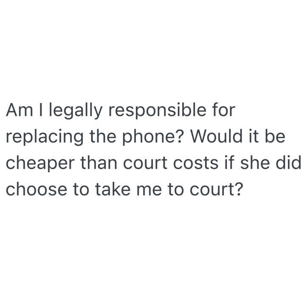304x304 pixels.
Task: Click the word "responsible"
Action: [158, 111]
